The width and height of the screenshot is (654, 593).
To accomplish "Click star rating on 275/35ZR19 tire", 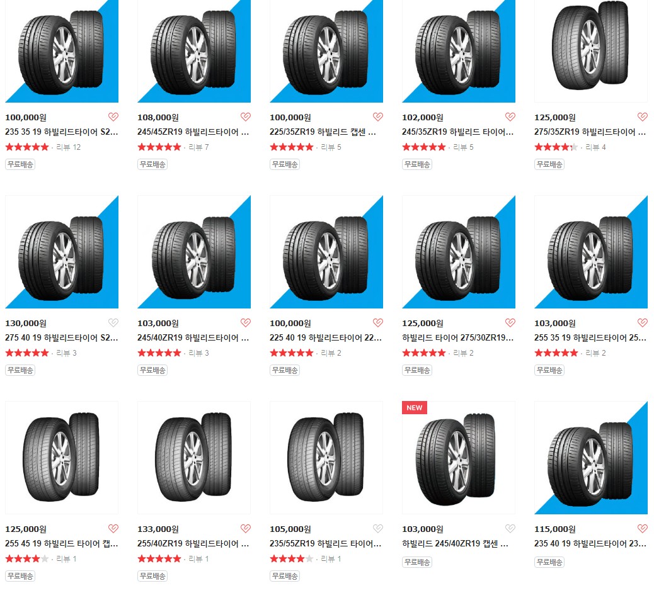I will 556,147.
